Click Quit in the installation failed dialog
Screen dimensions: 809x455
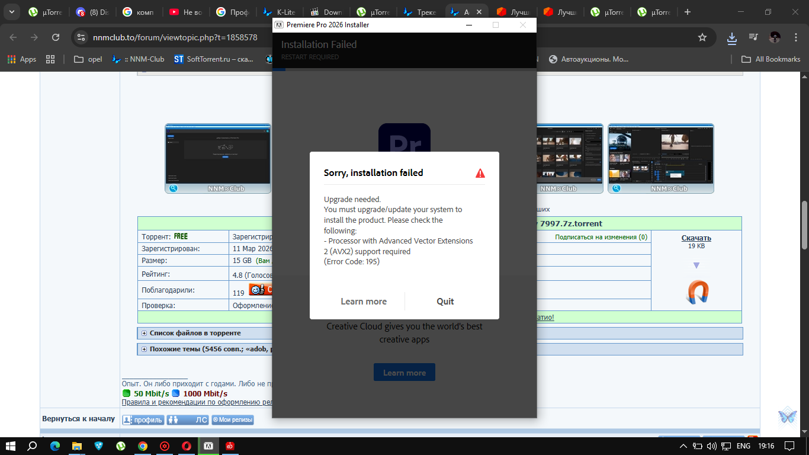click(445, 302)
